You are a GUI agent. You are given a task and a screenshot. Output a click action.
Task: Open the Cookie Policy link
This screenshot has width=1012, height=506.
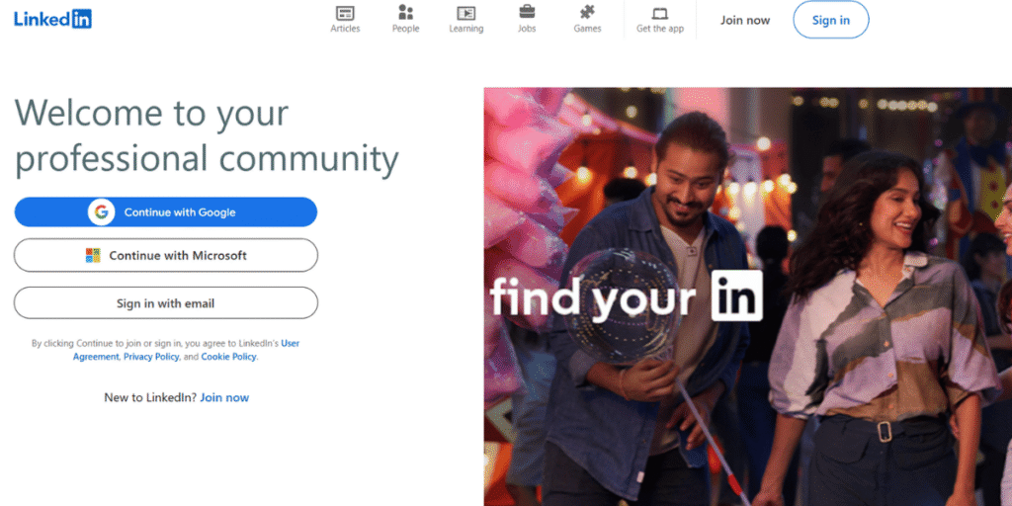(x=228, y=357)
